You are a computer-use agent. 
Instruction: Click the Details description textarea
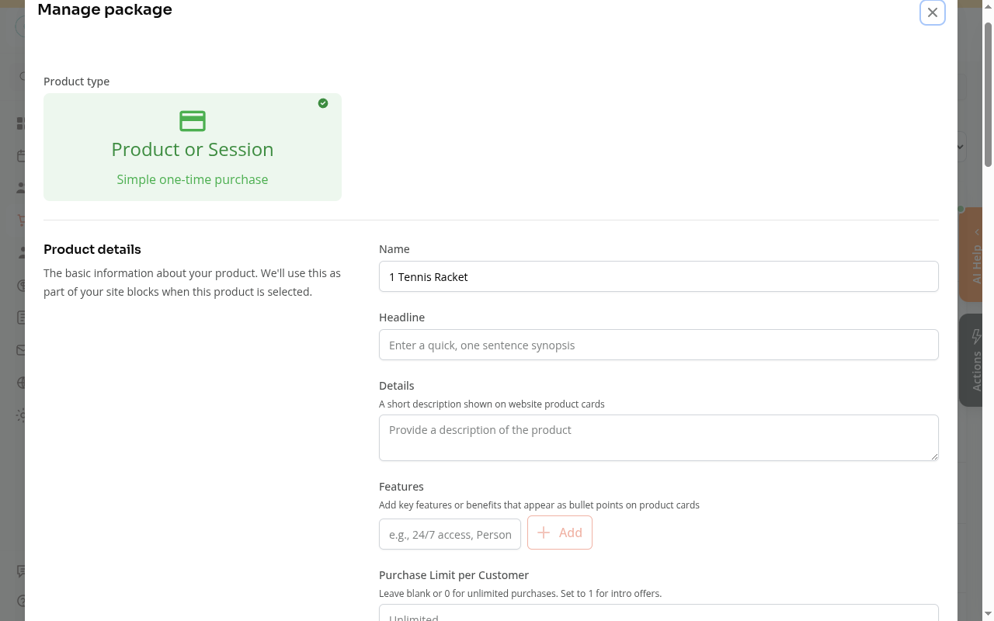[659, 438]
